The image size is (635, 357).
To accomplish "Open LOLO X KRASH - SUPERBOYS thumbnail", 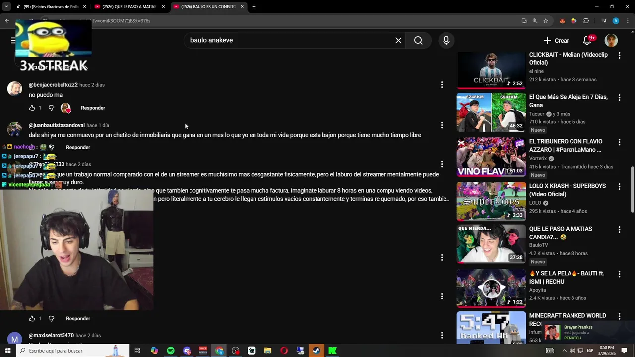I will pos(491,201).
